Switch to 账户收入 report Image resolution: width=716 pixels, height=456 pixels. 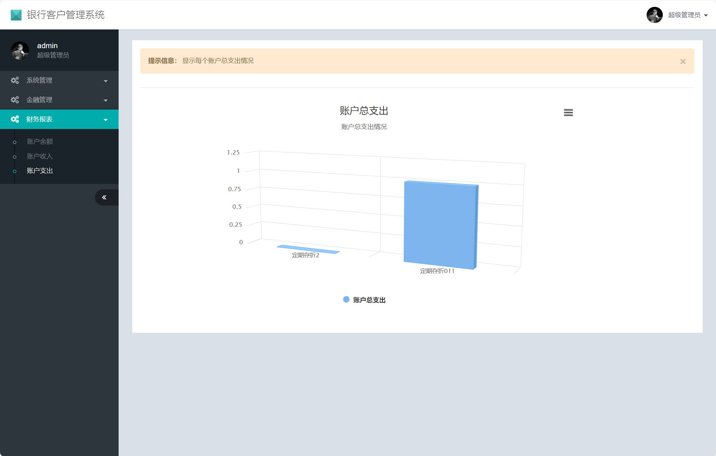[x=40, y=156]
